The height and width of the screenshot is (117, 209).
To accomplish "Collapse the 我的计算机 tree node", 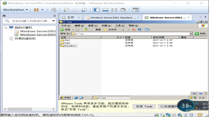I will (x=6, y=28).
